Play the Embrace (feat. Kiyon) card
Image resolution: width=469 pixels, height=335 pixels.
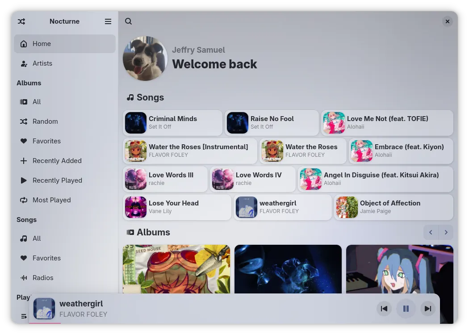[401, 151]
